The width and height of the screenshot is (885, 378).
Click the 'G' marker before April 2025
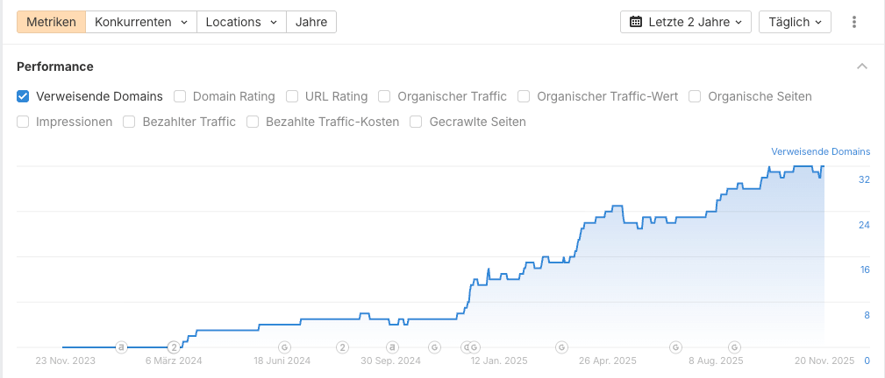(559, 346)
